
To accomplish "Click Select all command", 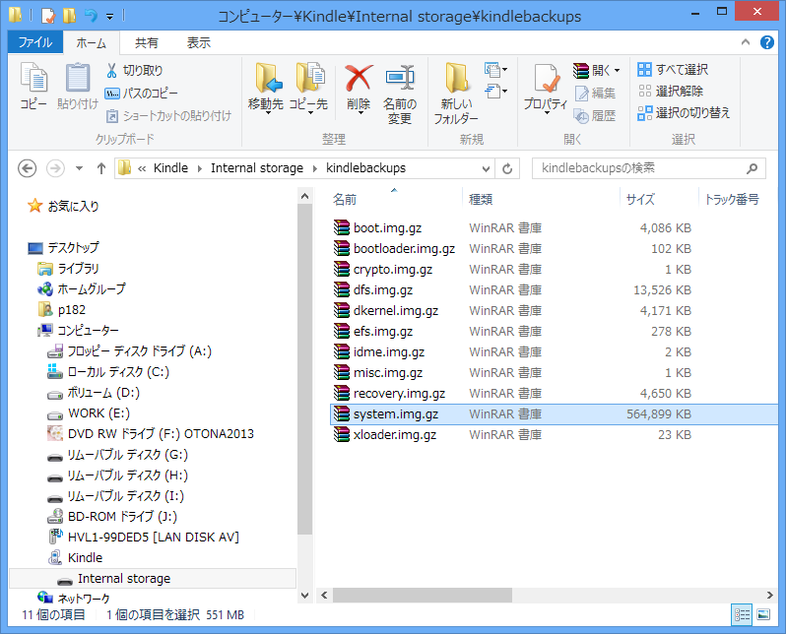I will tap(673, 70).
